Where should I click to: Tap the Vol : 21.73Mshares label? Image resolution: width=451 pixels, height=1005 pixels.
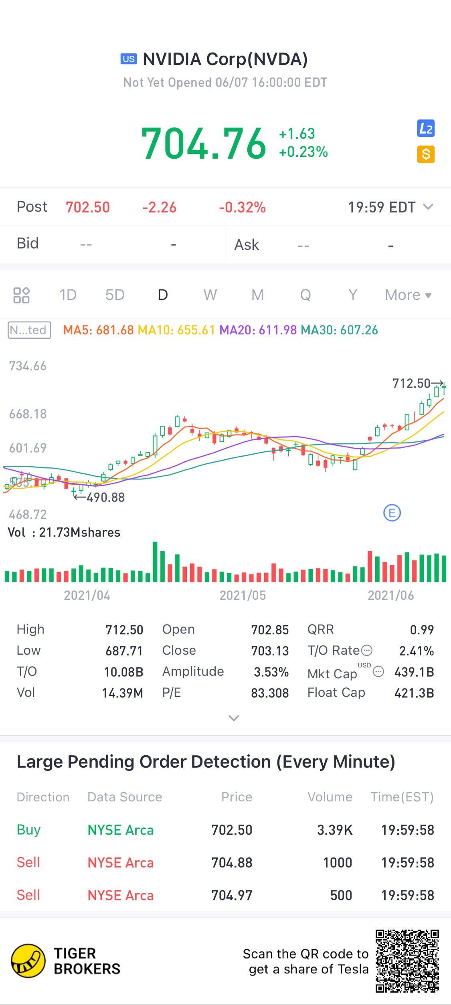[x=64, y=532]
